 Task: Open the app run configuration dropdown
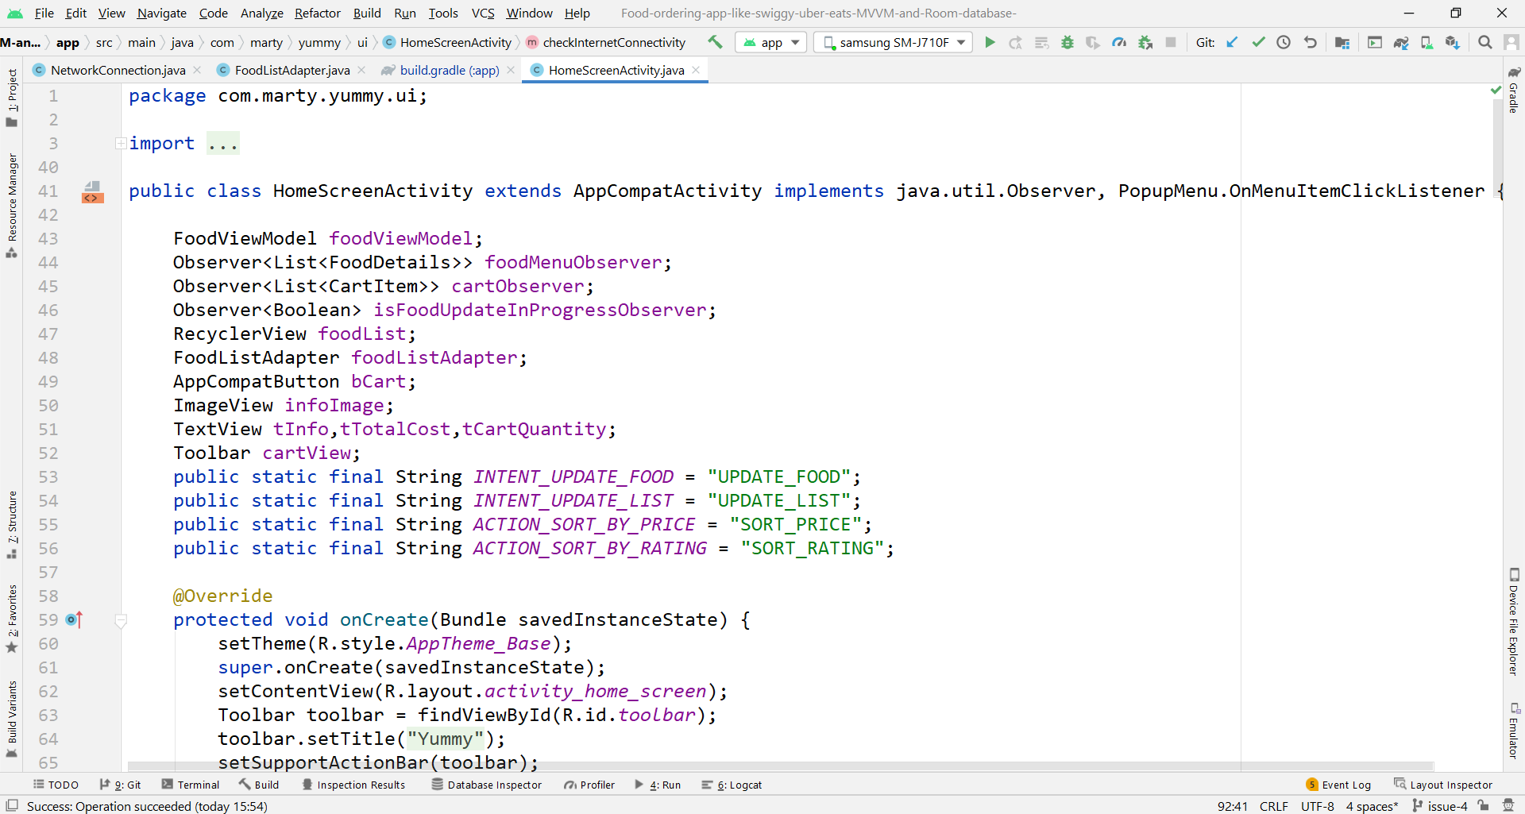tap(771, 42)
